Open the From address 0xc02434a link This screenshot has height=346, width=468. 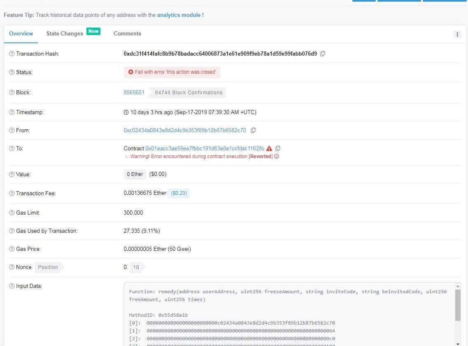click(185, 130)
